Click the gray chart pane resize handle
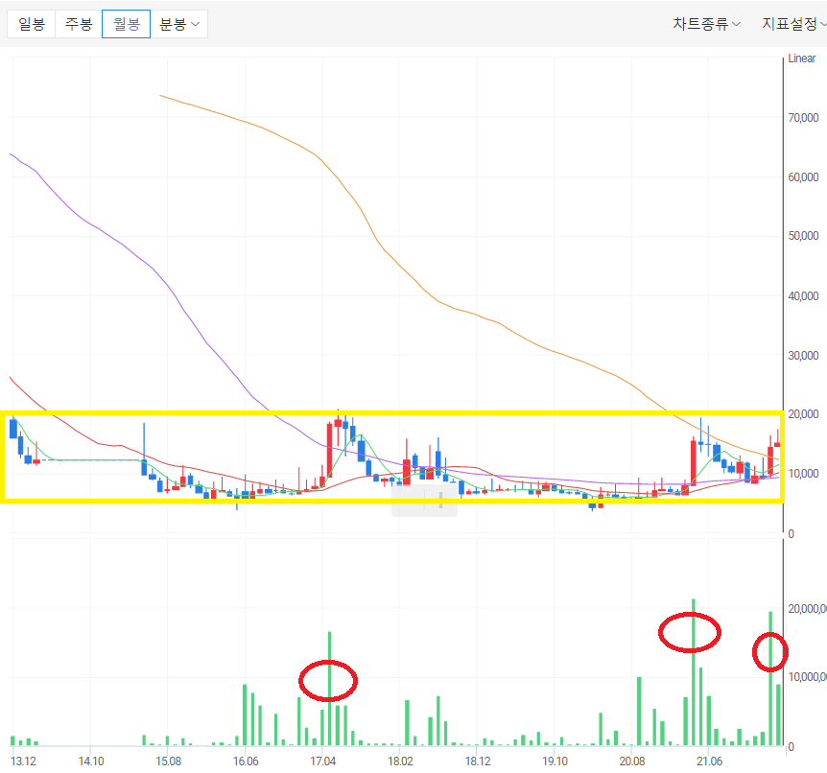827x773 pixels. point(425,501)
